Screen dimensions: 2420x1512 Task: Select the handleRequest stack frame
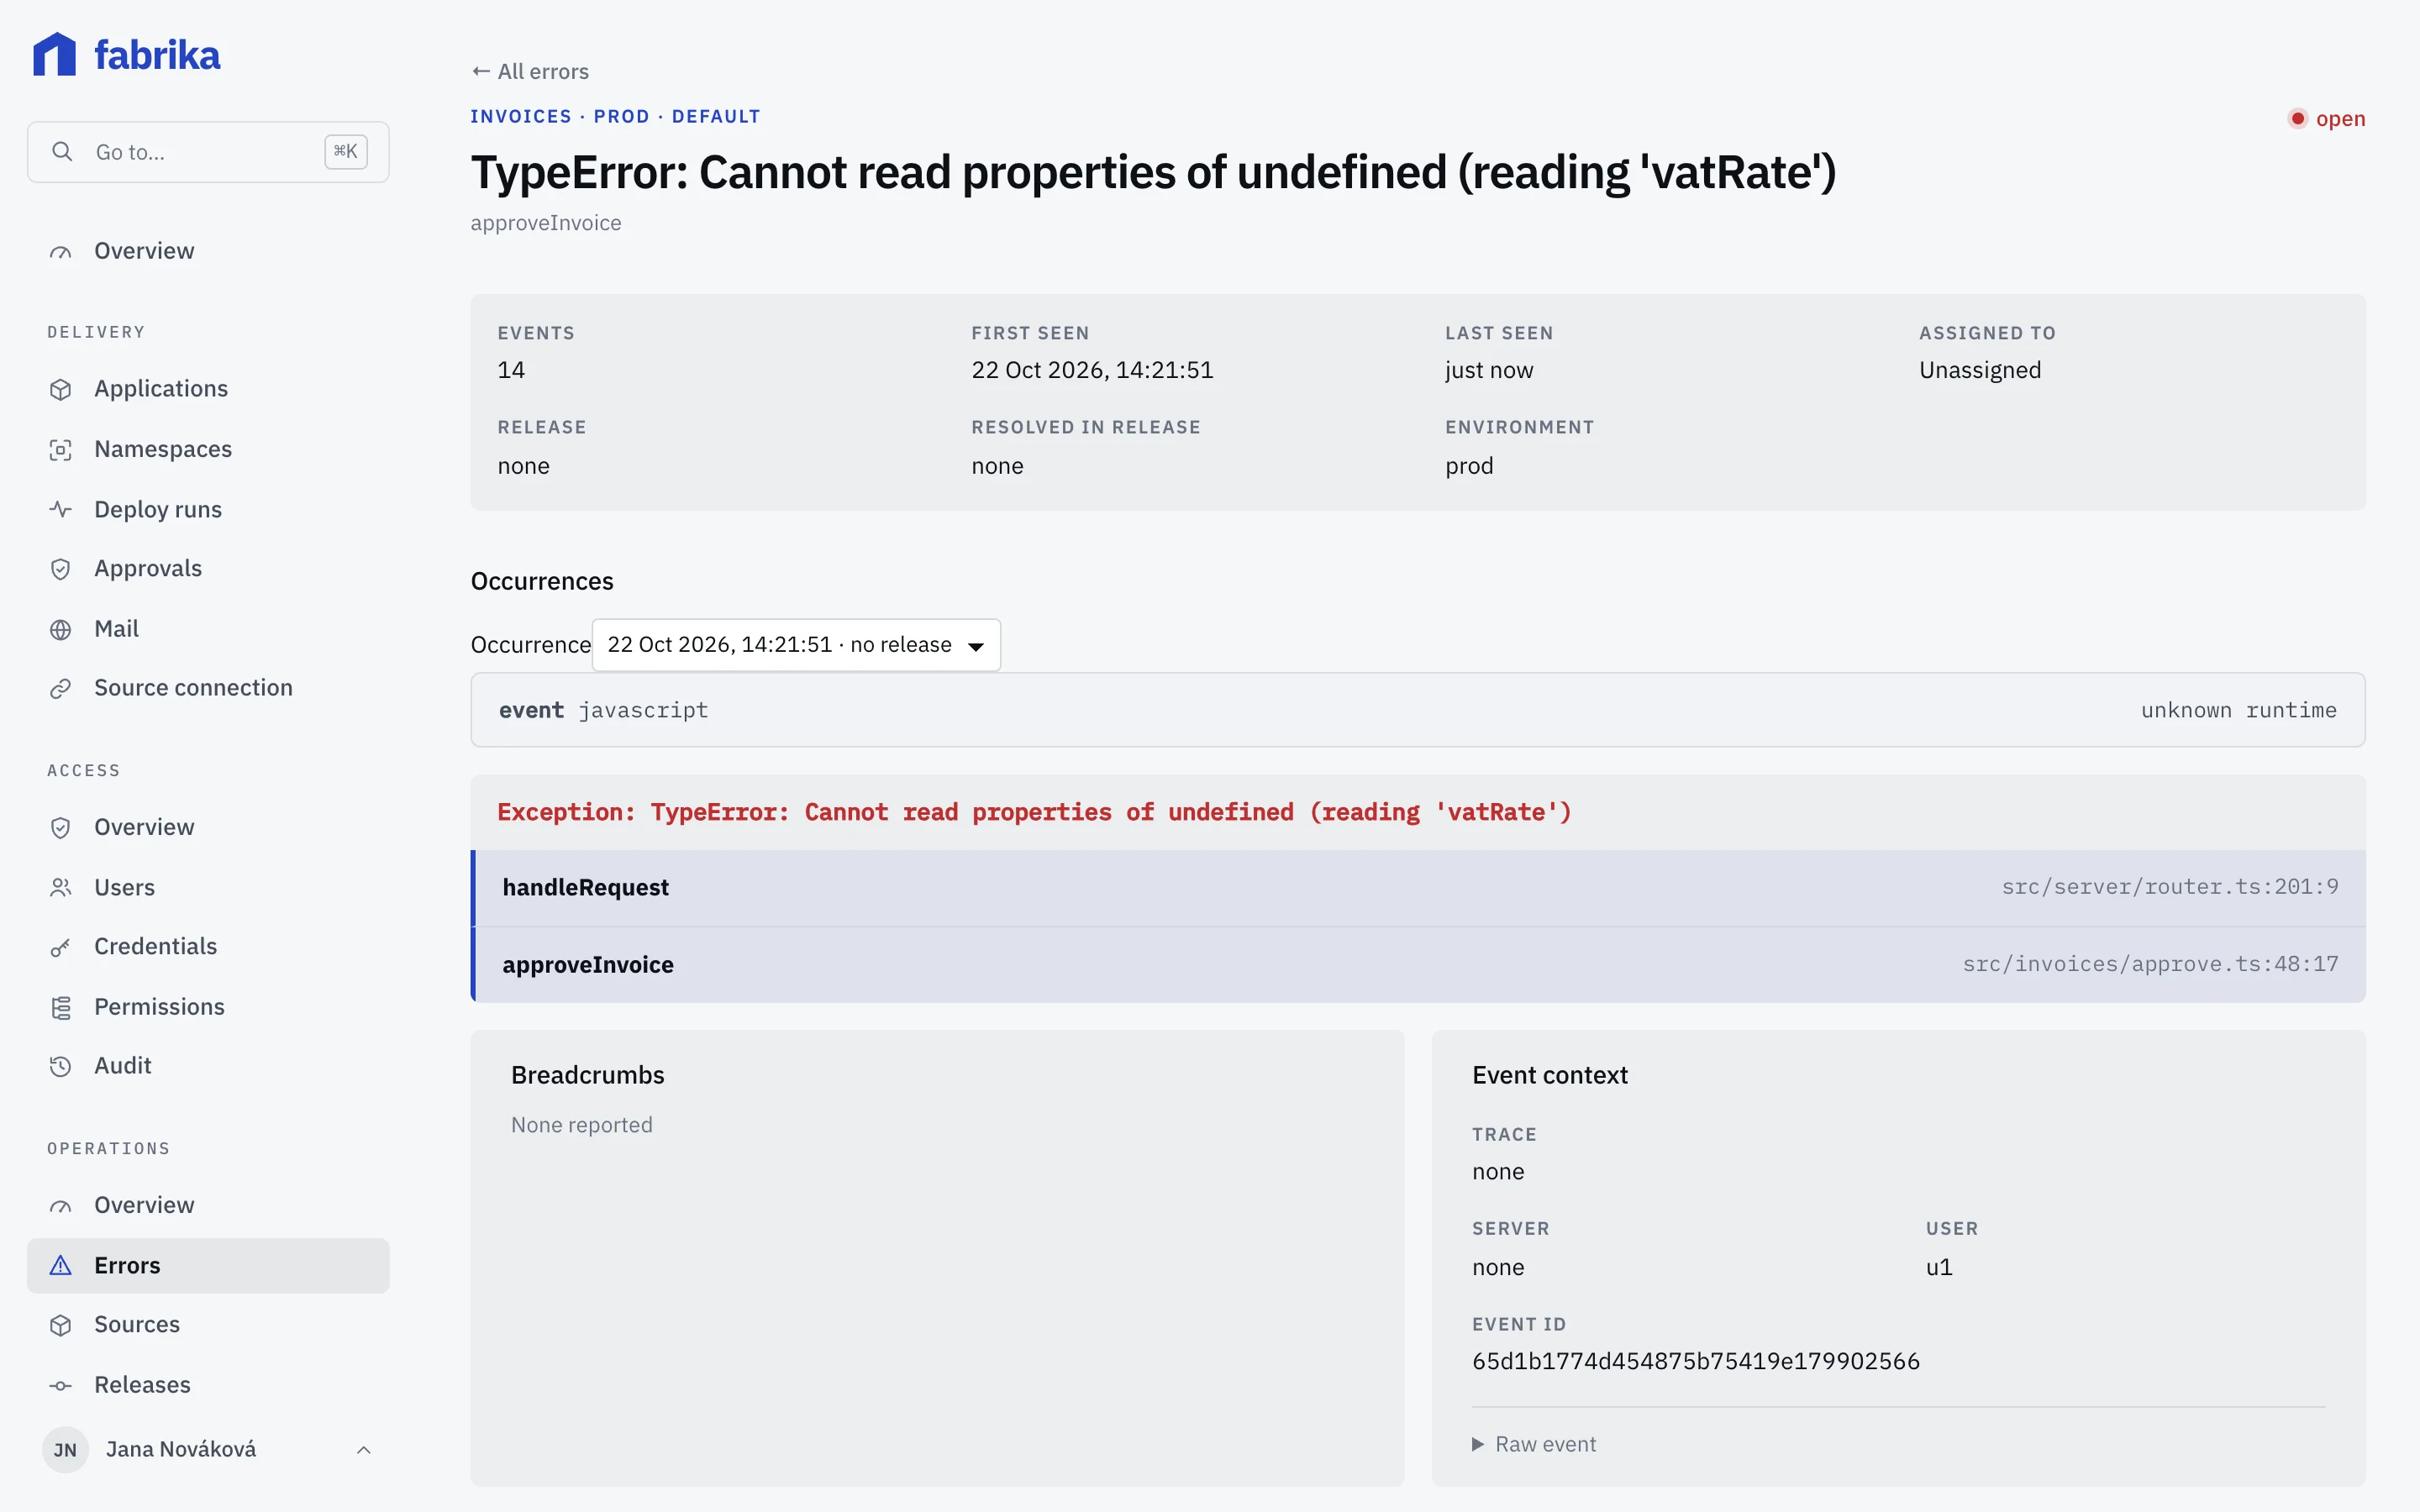pos(1418,888)
